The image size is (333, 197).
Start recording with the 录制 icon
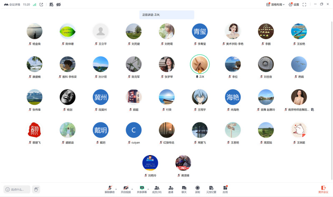(x=197, y=189)
